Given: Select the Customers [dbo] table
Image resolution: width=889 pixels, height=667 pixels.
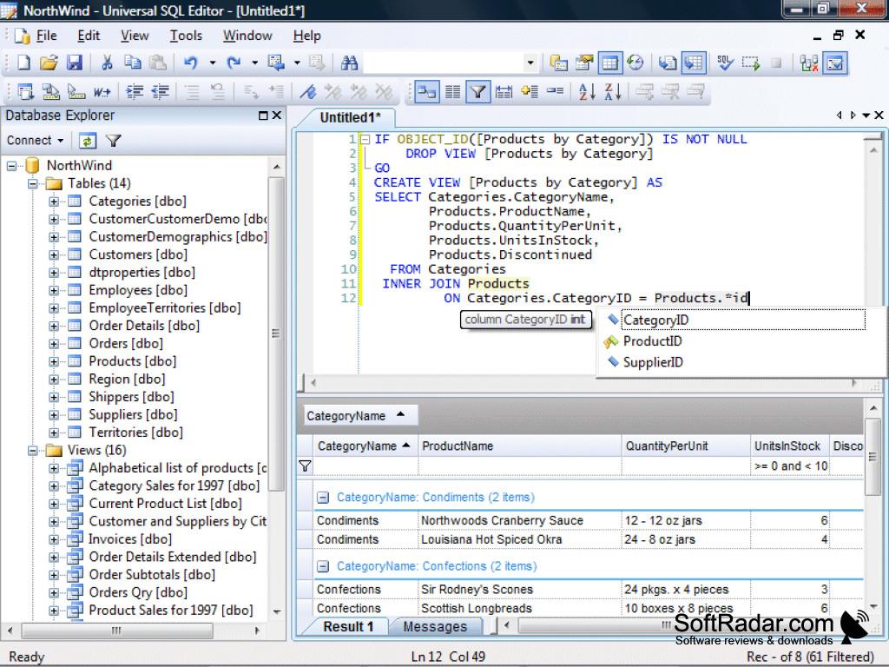Looking at the screenshot, I should [x=138, y=254].
